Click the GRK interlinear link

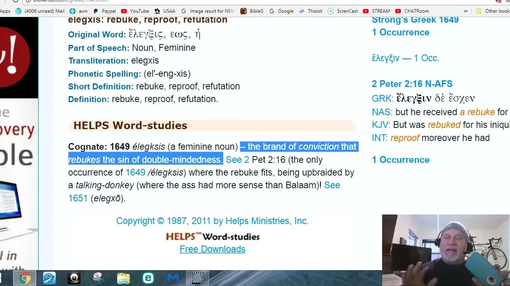click(x=382, y=98)
